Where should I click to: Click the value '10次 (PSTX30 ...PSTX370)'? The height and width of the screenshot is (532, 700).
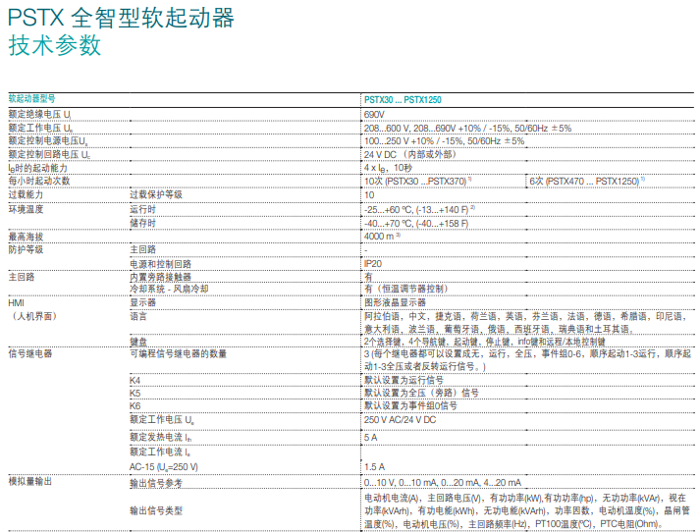(417, 182)
